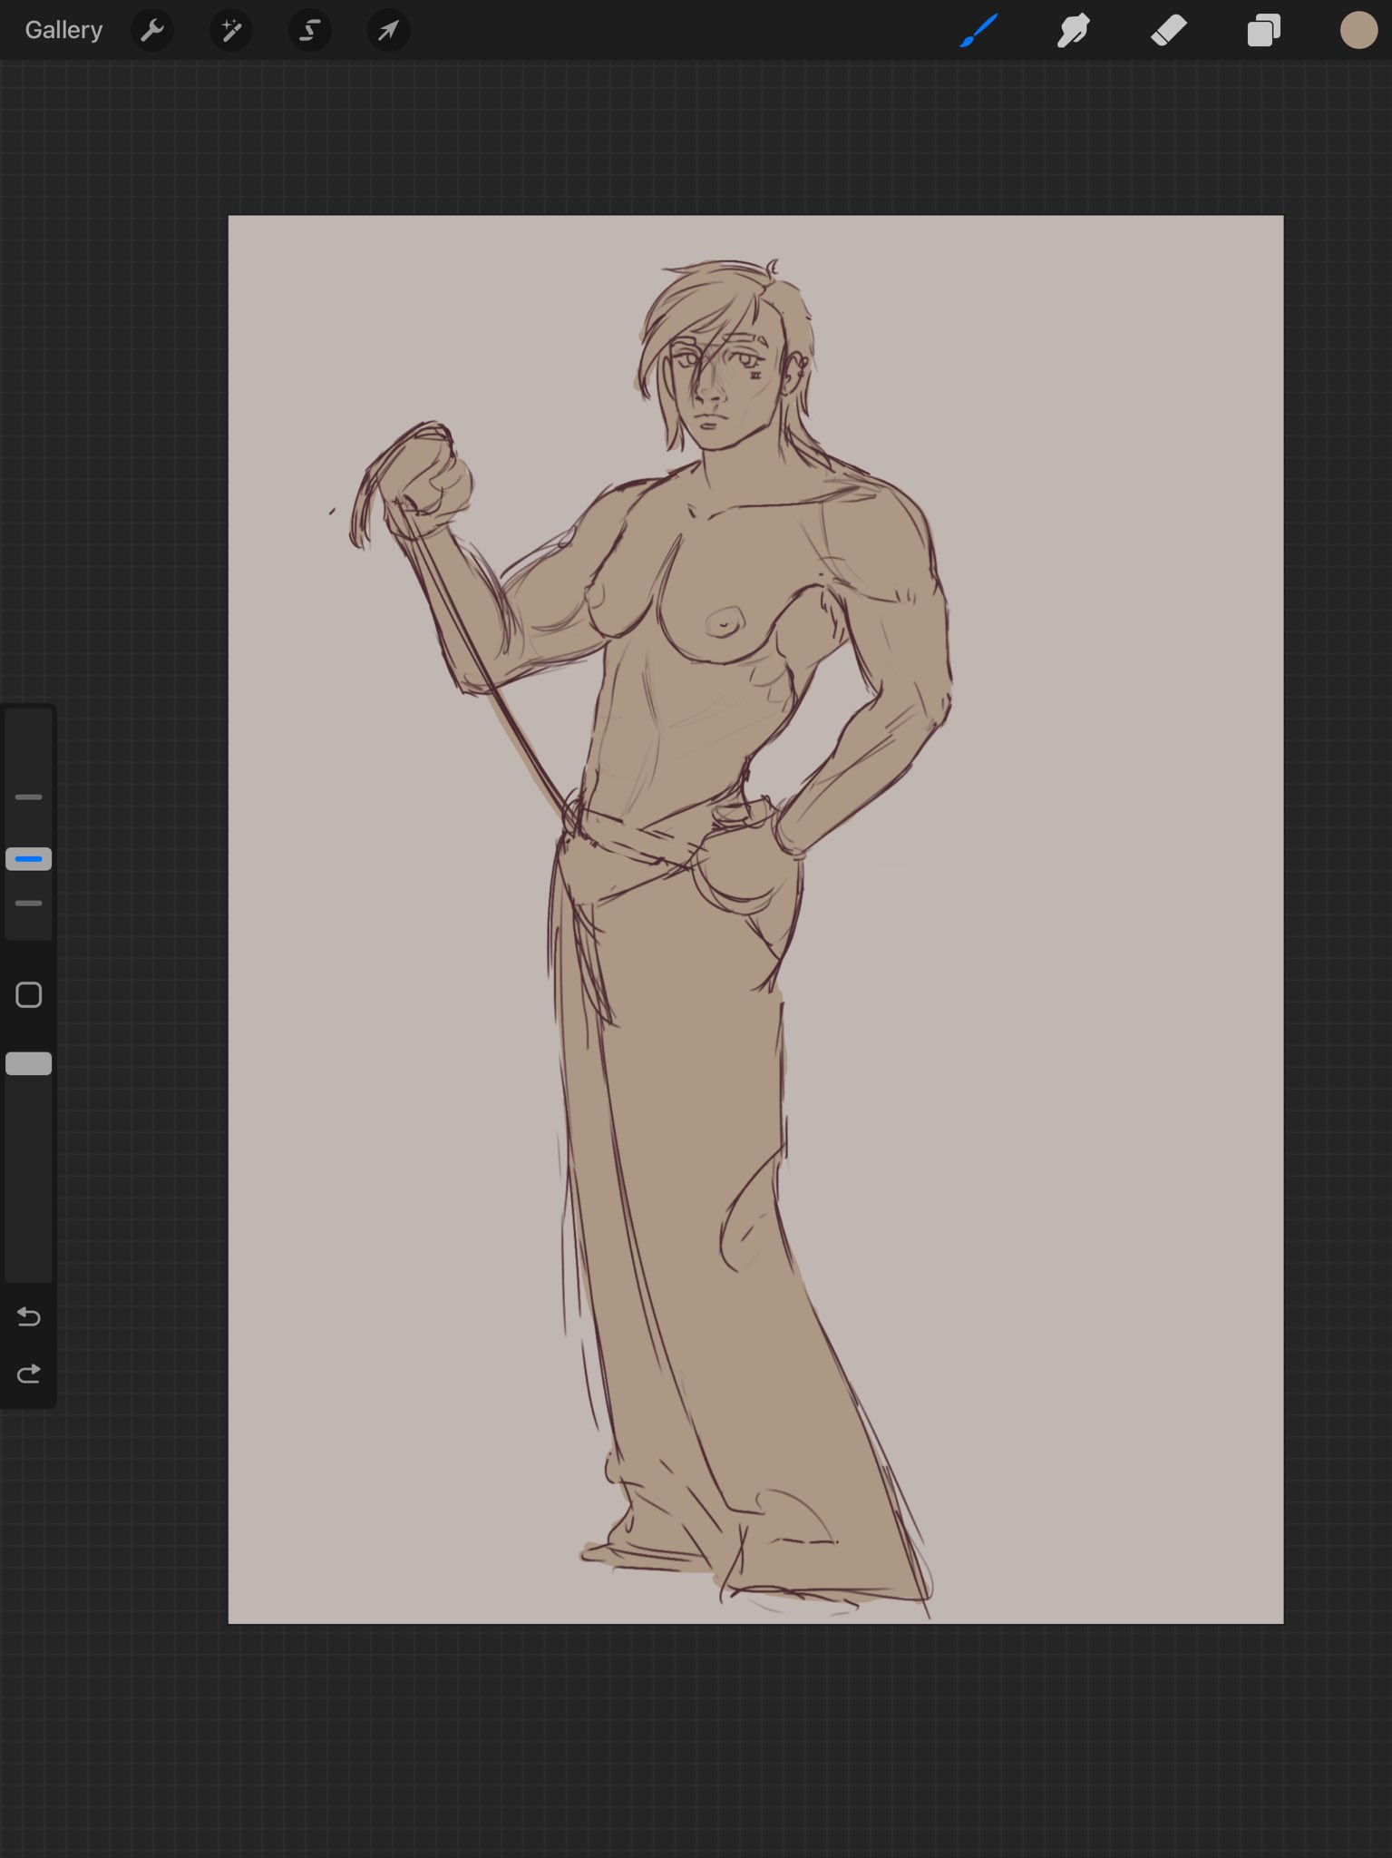Open the Adjustments magic wand menu
The image size is (1392, 1858).
coord(231,30)
